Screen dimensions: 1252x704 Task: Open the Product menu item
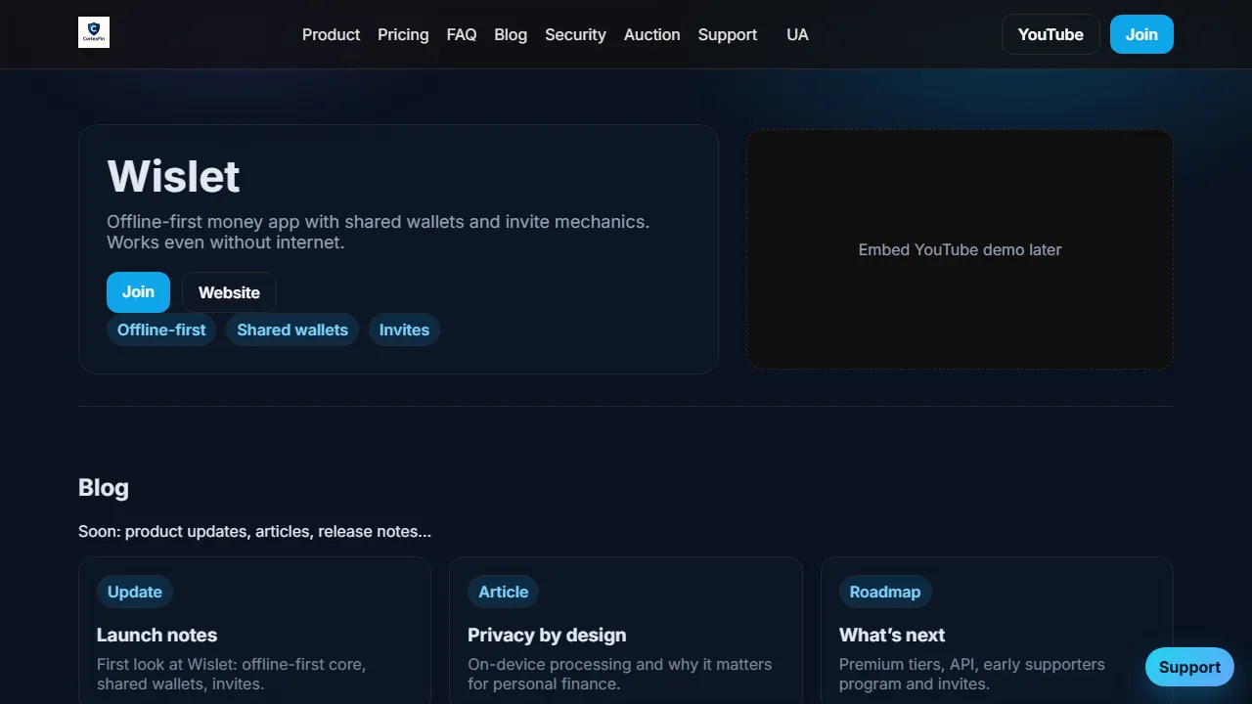click(331, 34)
